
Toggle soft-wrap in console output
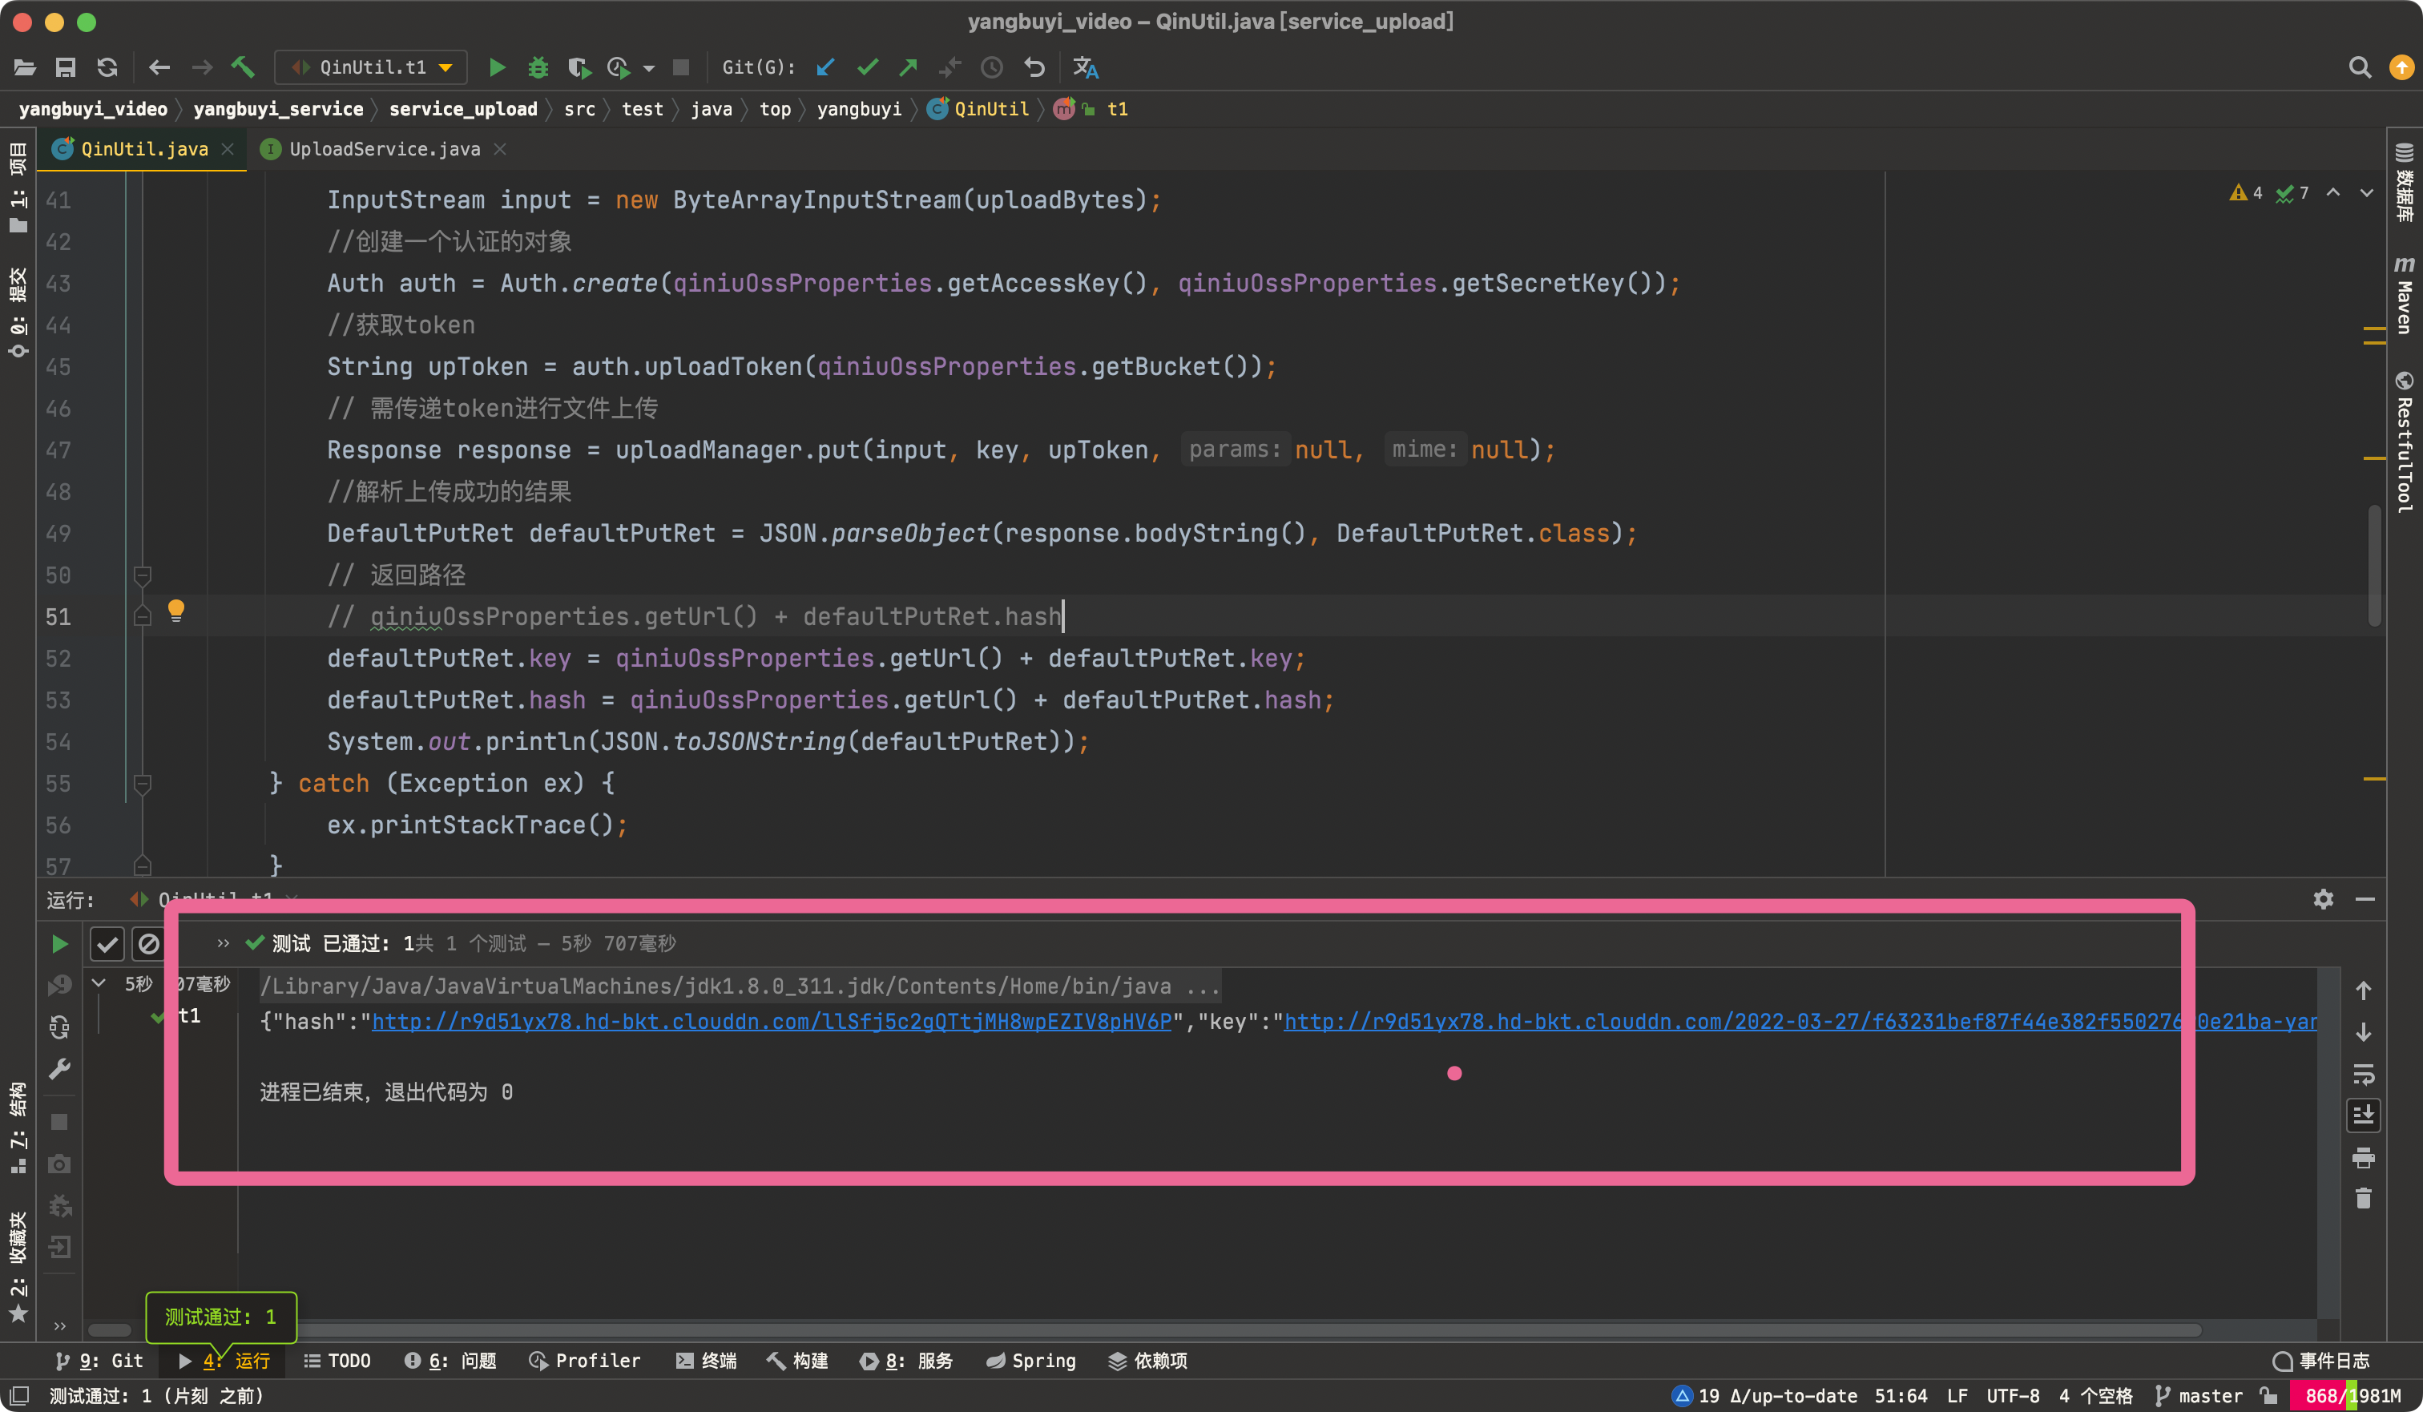pos(2364,1074)
